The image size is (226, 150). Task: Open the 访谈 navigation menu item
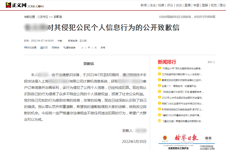point(179,5)
